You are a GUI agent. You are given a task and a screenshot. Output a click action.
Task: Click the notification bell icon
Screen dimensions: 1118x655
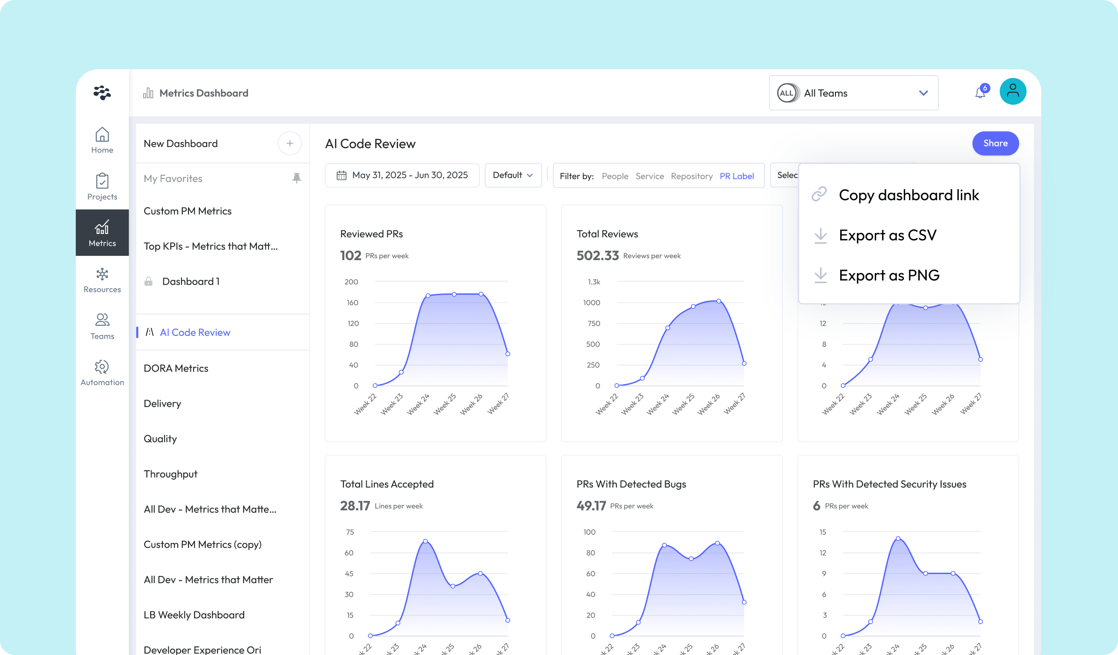[979, 92]
